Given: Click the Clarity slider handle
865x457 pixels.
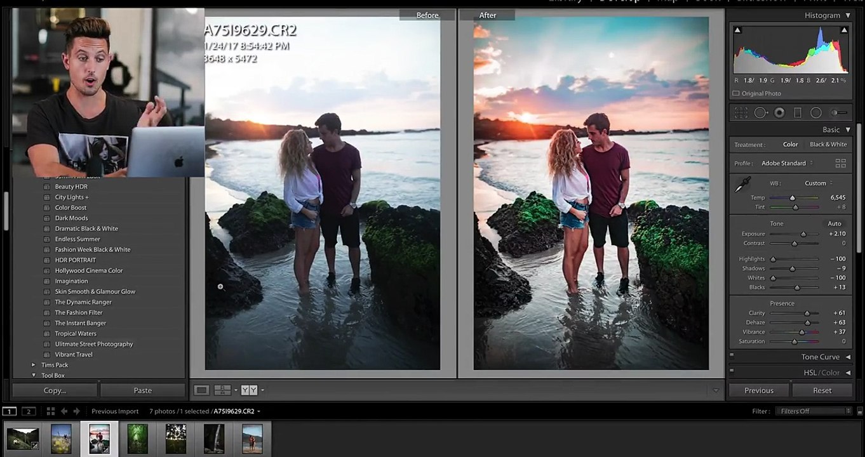Looking at the screenshot, I should (x=807, y=314).
